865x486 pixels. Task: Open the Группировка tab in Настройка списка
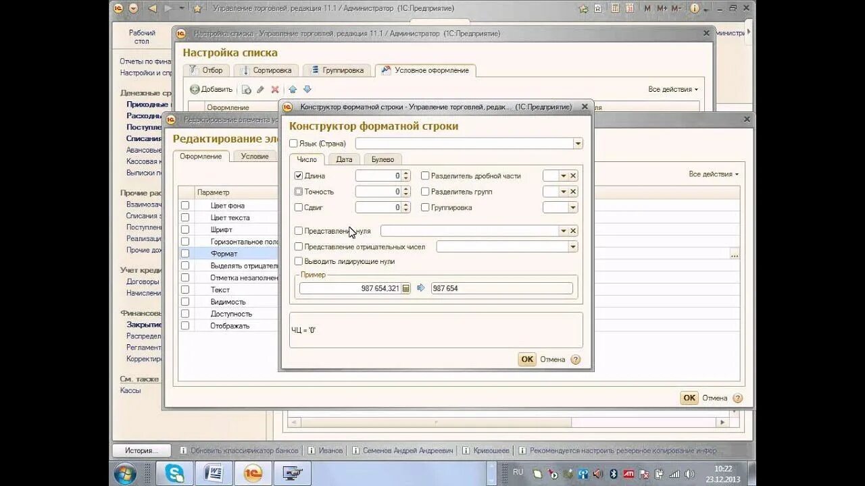pyautogui.click(x=337, y=70)
